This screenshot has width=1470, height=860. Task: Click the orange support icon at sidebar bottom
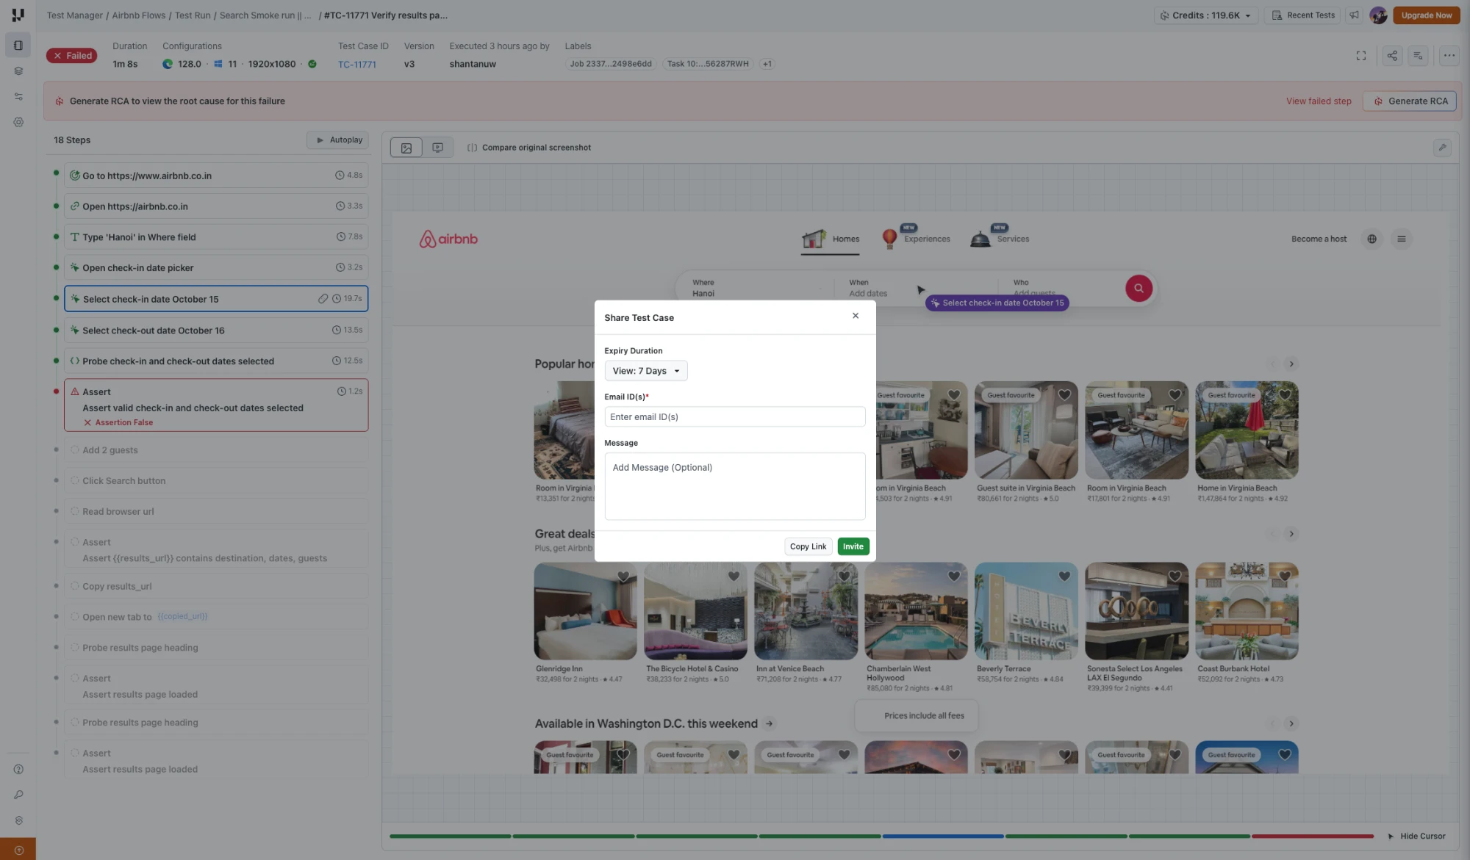[x=18, y=850]
